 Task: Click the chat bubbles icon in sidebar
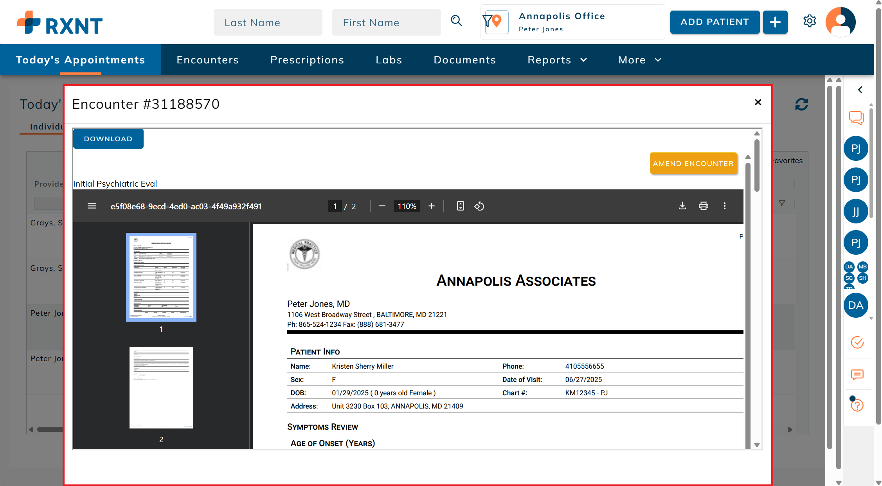click(x=856, y=117)
